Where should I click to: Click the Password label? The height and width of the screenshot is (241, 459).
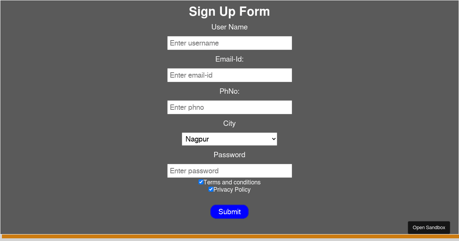coord(229,155)
